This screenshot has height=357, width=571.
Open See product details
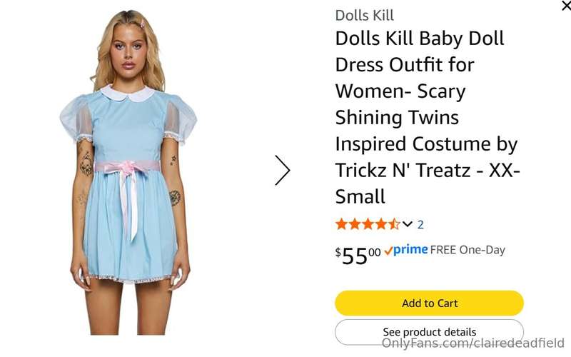pos(430,332)
